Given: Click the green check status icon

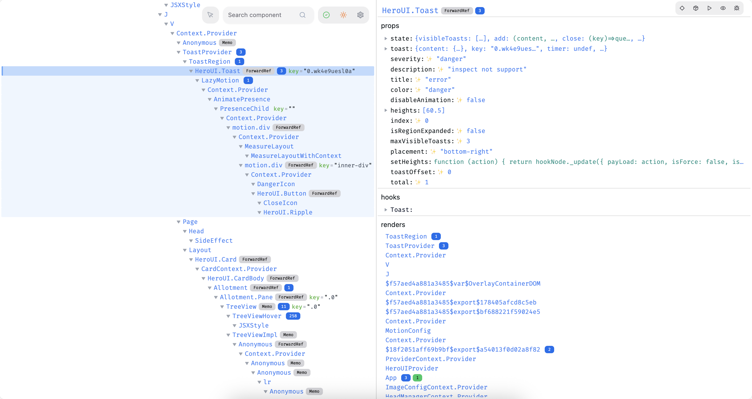Looking at the screenshot, I should pos(326,15).
